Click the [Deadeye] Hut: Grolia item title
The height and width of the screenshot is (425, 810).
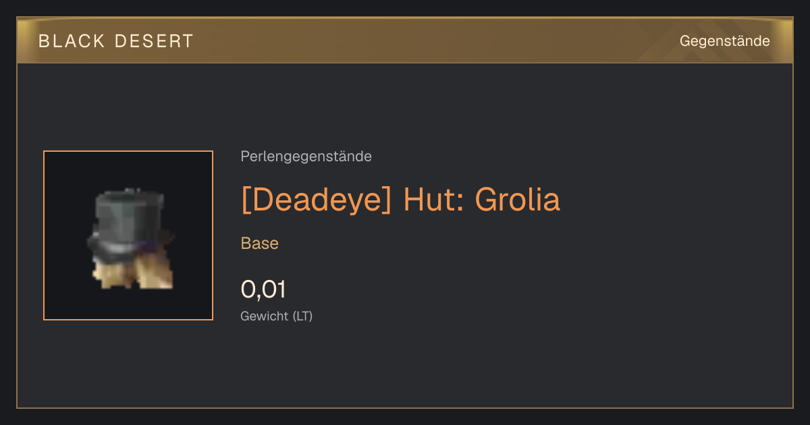tap(400, 200)
